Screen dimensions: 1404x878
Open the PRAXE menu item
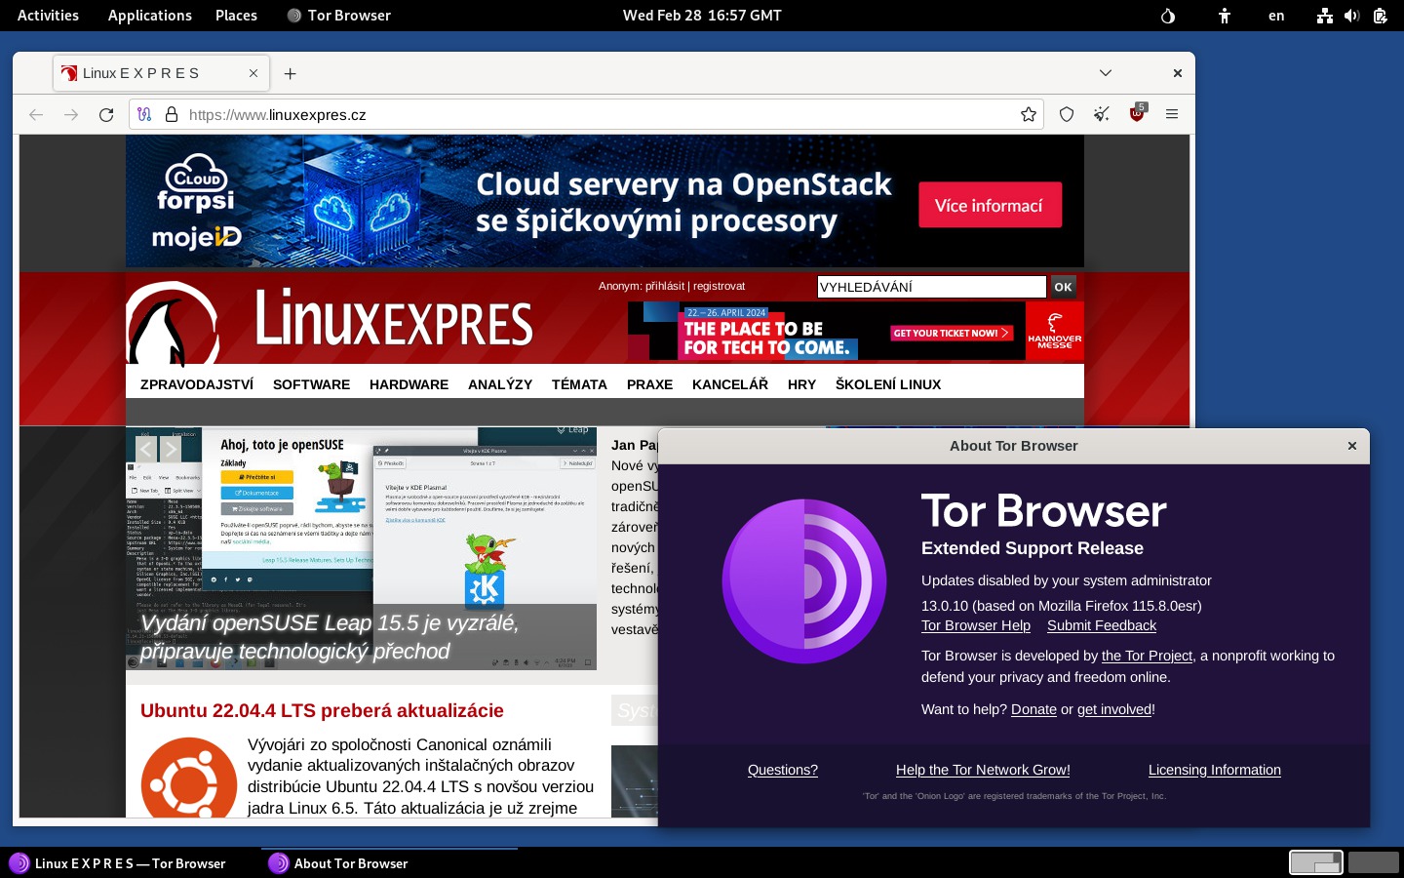pyautogui.click(x=649, y=384)
